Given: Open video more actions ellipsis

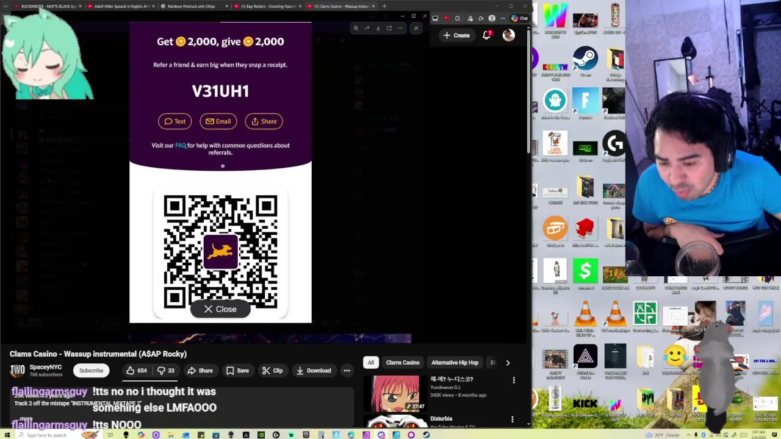Looking at the screenshot, I should 347,371.
